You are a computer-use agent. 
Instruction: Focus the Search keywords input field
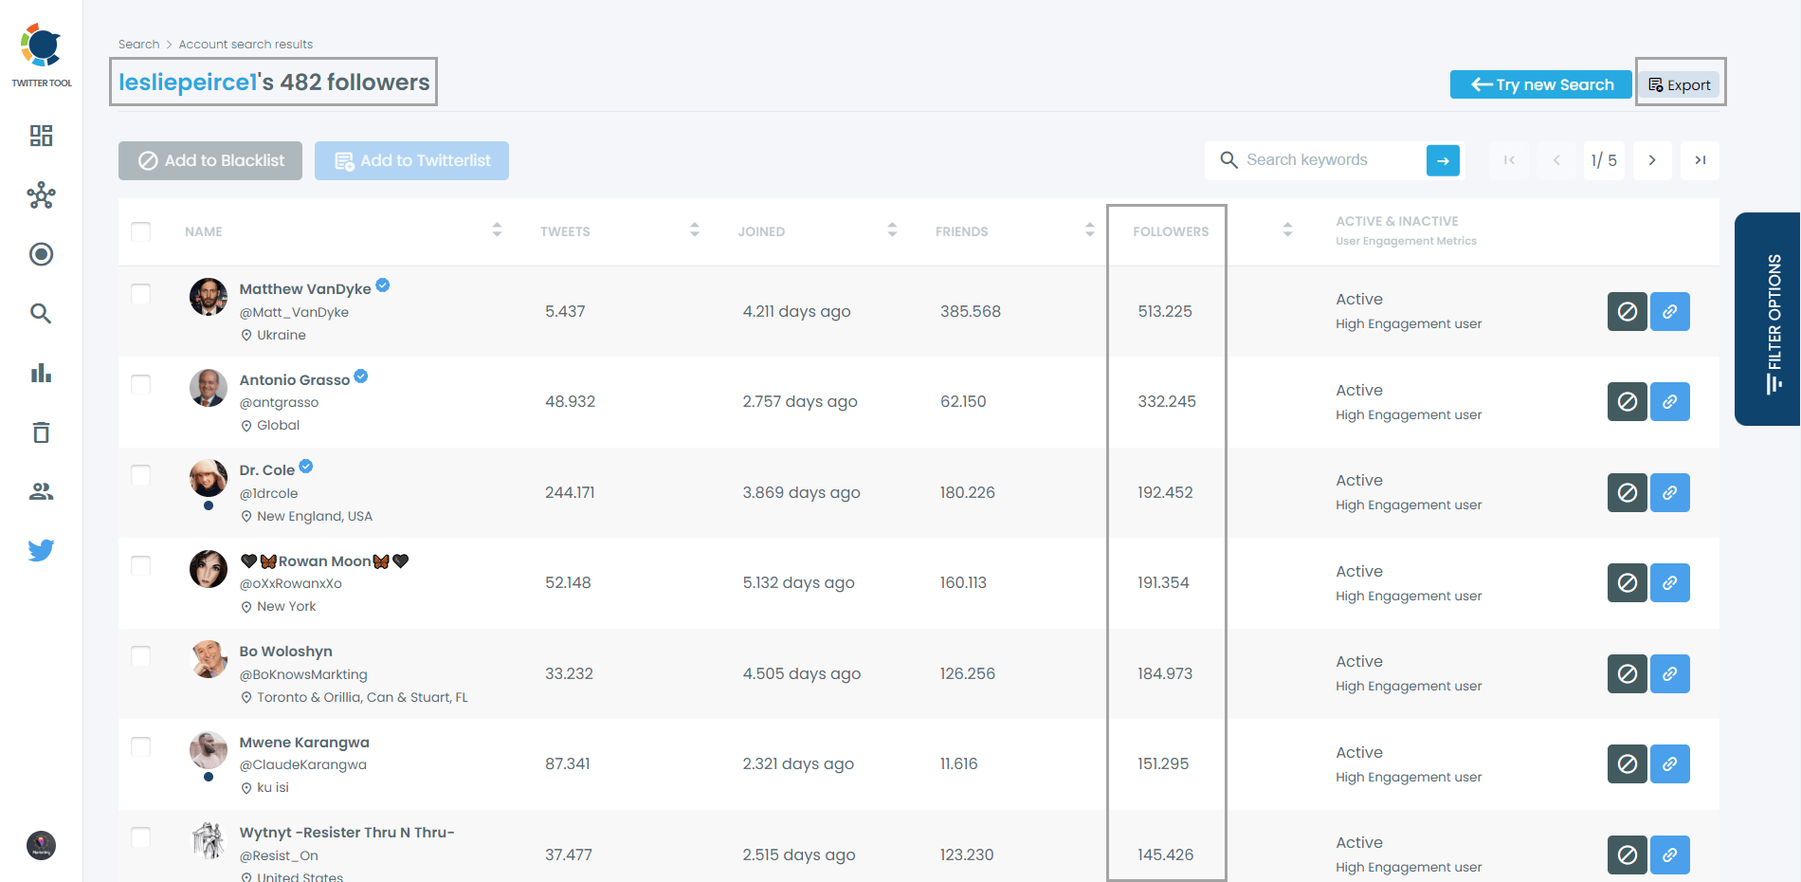(1332, 160)
